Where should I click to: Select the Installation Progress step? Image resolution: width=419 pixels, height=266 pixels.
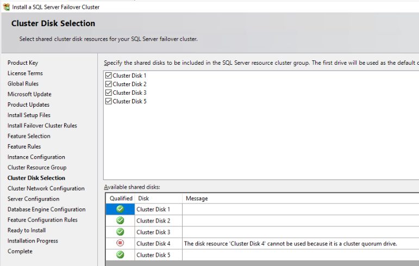pyautogui.click(x=33, y=241)
